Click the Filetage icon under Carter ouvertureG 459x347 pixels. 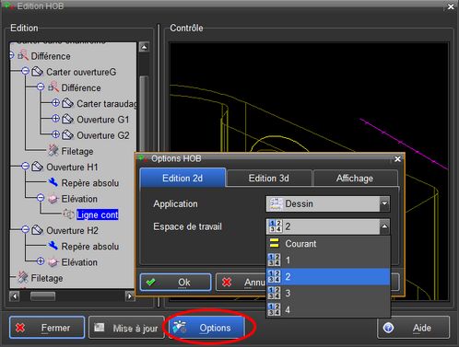tap(53, 150)
